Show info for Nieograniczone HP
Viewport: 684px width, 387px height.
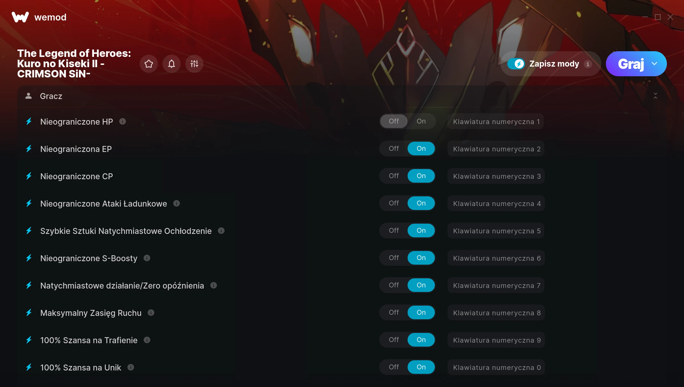pyautogui.click(x=123, y=122)
